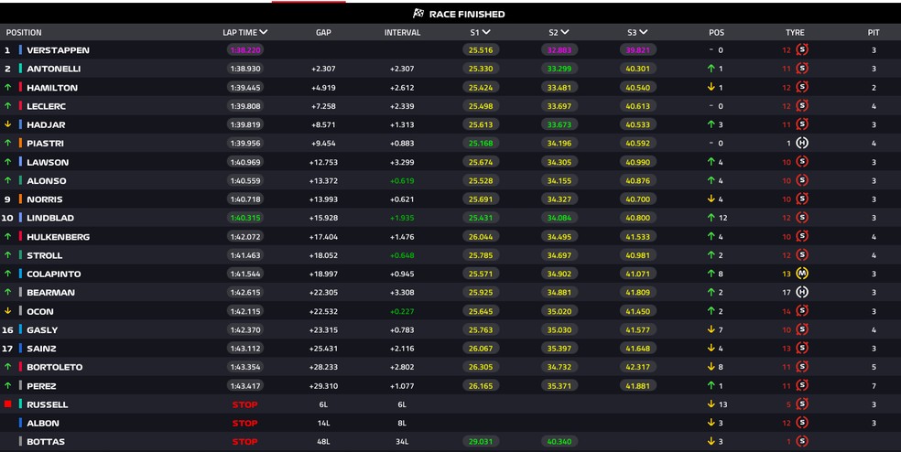Click Ocon's green interval +0.227
This screenshot has width=901, height=452.
tap(402, 311)
